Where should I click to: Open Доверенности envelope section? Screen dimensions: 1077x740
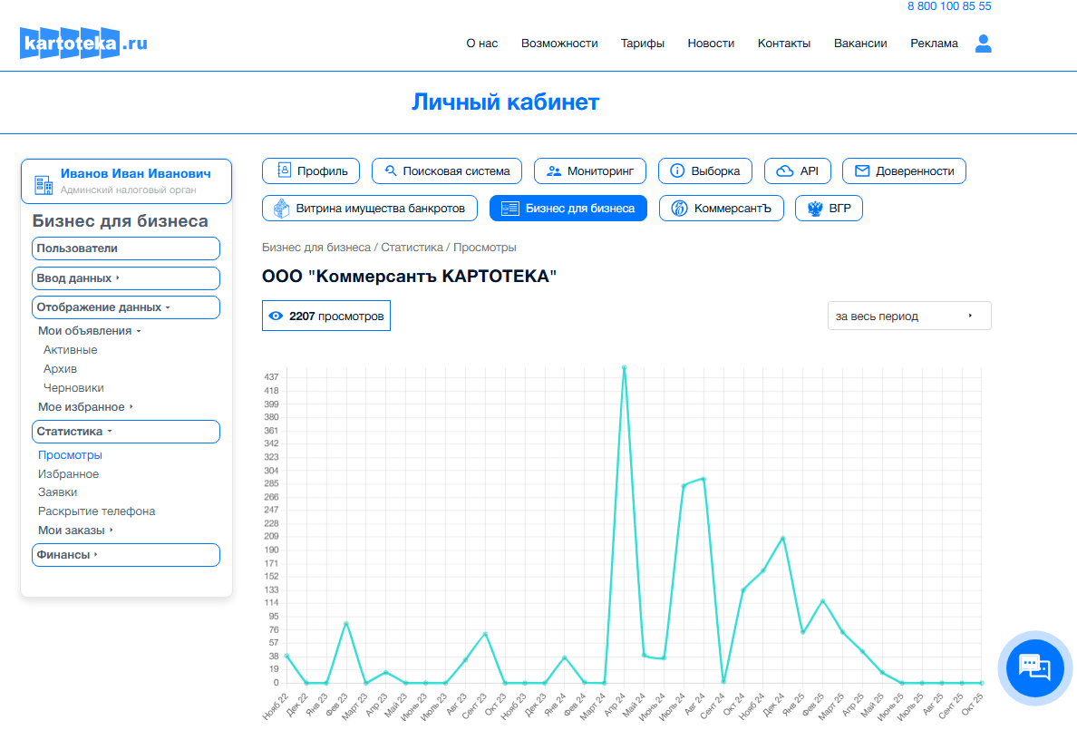click(x=904, y=170)
